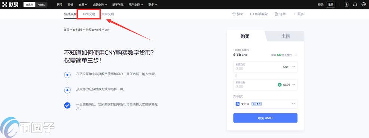
Task: Click the 购买 USDT button
Action: click(265, 118)
